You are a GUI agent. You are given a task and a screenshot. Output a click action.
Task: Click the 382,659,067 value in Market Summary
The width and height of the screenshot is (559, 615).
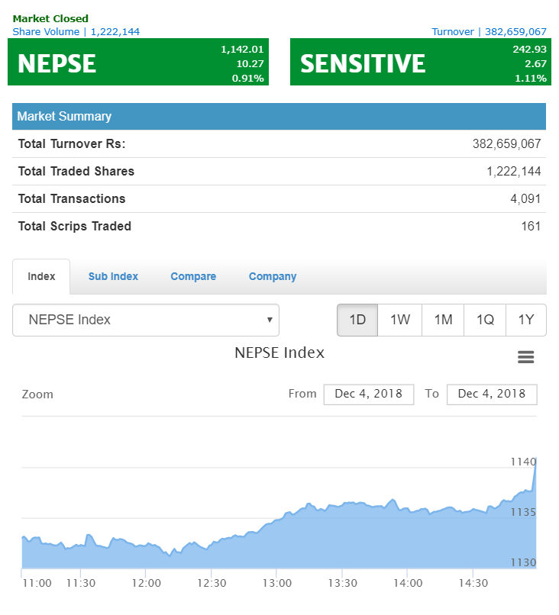point(506,144)
